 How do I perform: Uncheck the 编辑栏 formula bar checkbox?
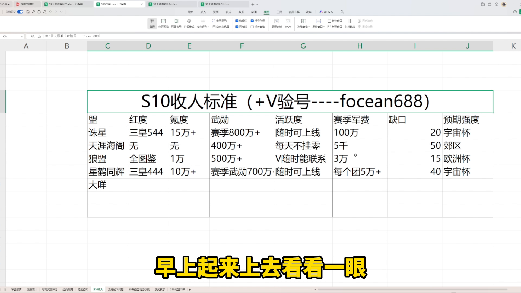point(237,21)
